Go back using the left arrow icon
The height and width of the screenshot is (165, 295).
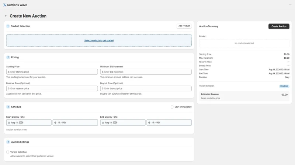pyautogui.click(x=6, y=16)
